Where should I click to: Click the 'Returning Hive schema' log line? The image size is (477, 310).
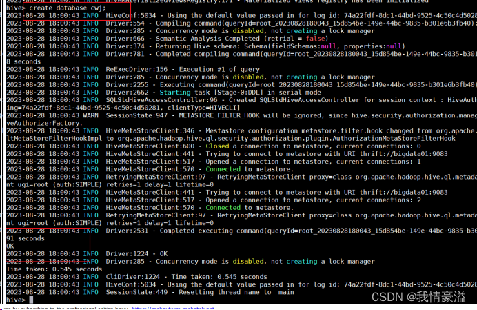pyautogui.click(x=205, y=46)
